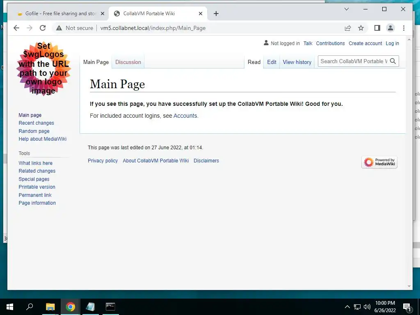The width and height of the screenshot is (420, 315).
Task: Share this page via share icon
Action: 348,28
